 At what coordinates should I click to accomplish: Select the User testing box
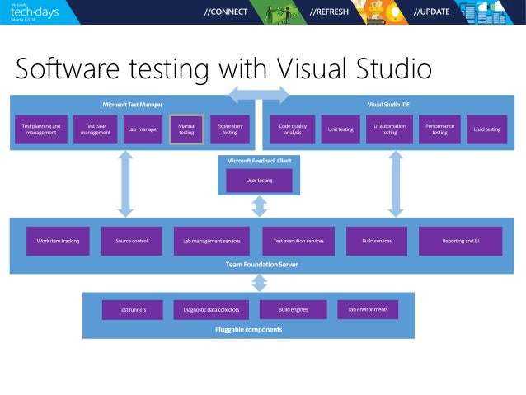[260, 181]
